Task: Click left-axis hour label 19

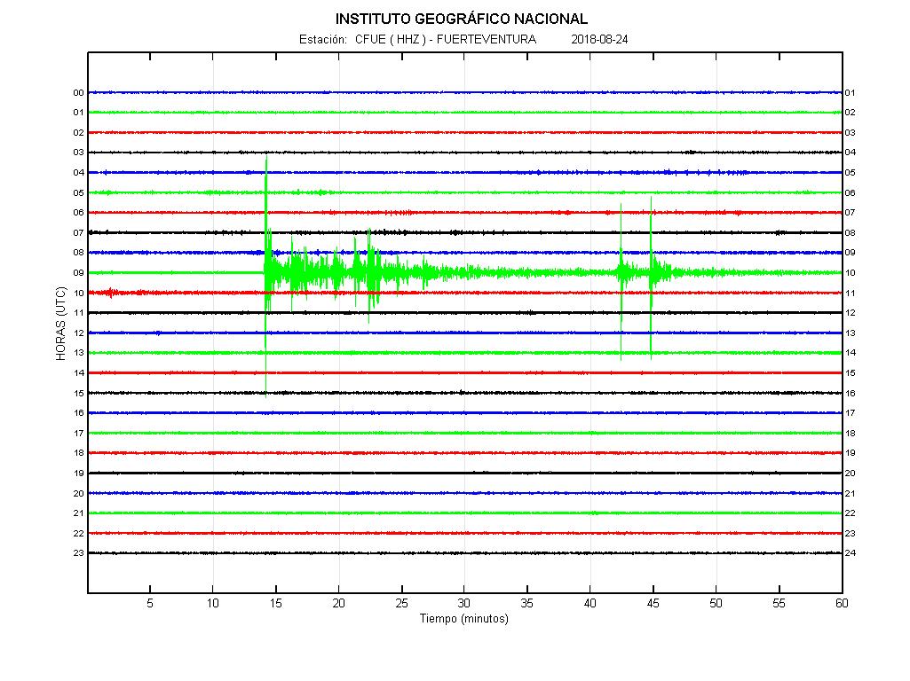Action: click(78, 474)
